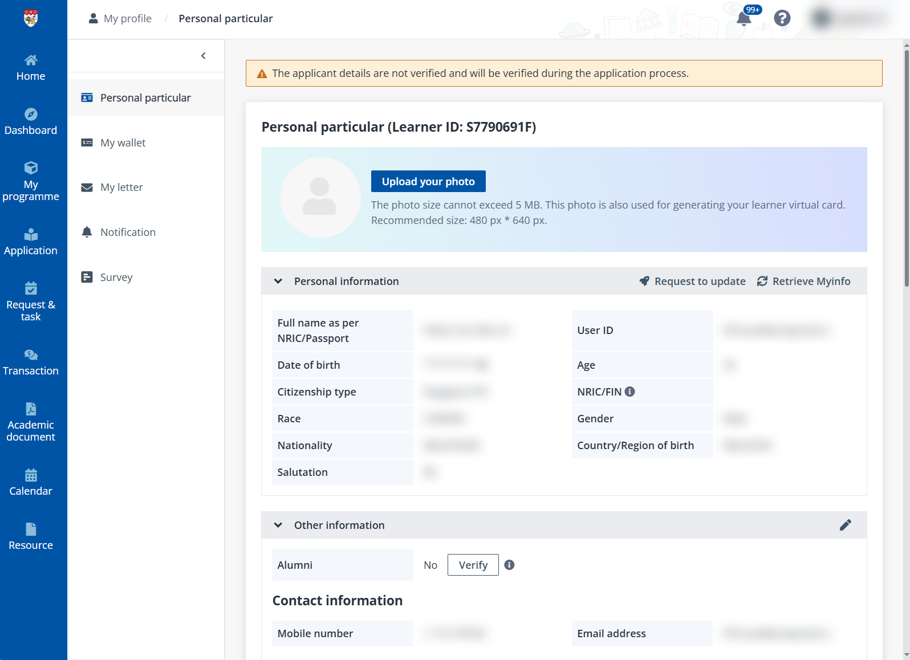Click the profile photo placeholder avatar
The height and width of the screenshot is (660, 910).
tap(320, 197)
